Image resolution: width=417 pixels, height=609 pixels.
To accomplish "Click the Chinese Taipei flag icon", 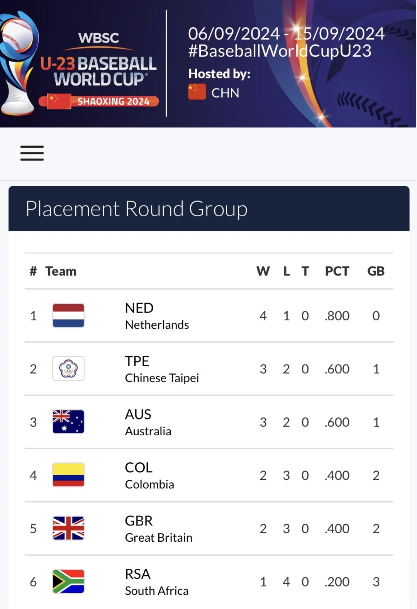I will (x=68, y=369).
